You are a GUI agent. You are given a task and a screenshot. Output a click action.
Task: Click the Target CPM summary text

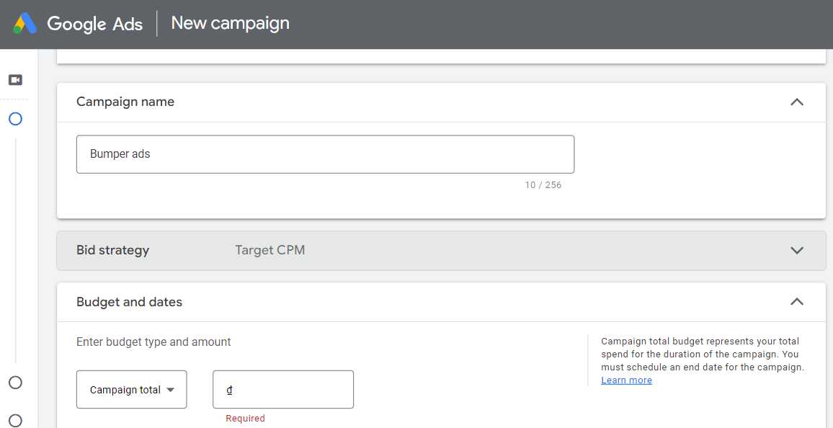pyautogui.click(x=269, y=251)
